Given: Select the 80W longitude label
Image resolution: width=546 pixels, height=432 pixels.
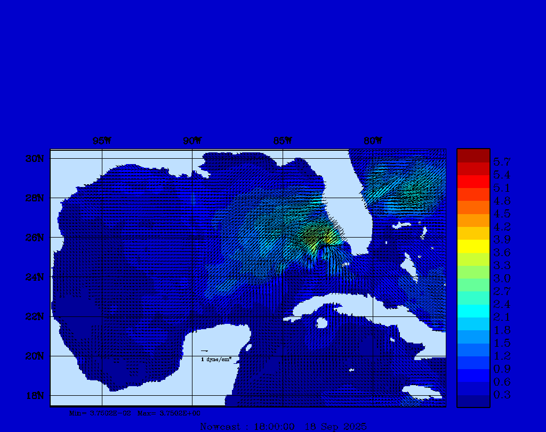Looking at the screenshot, I should click(373, 141).
